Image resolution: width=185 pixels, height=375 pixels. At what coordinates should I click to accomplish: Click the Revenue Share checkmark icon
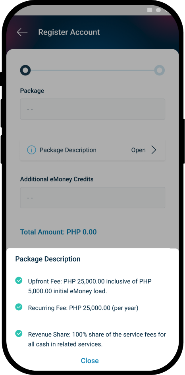(x=19, y=333)
